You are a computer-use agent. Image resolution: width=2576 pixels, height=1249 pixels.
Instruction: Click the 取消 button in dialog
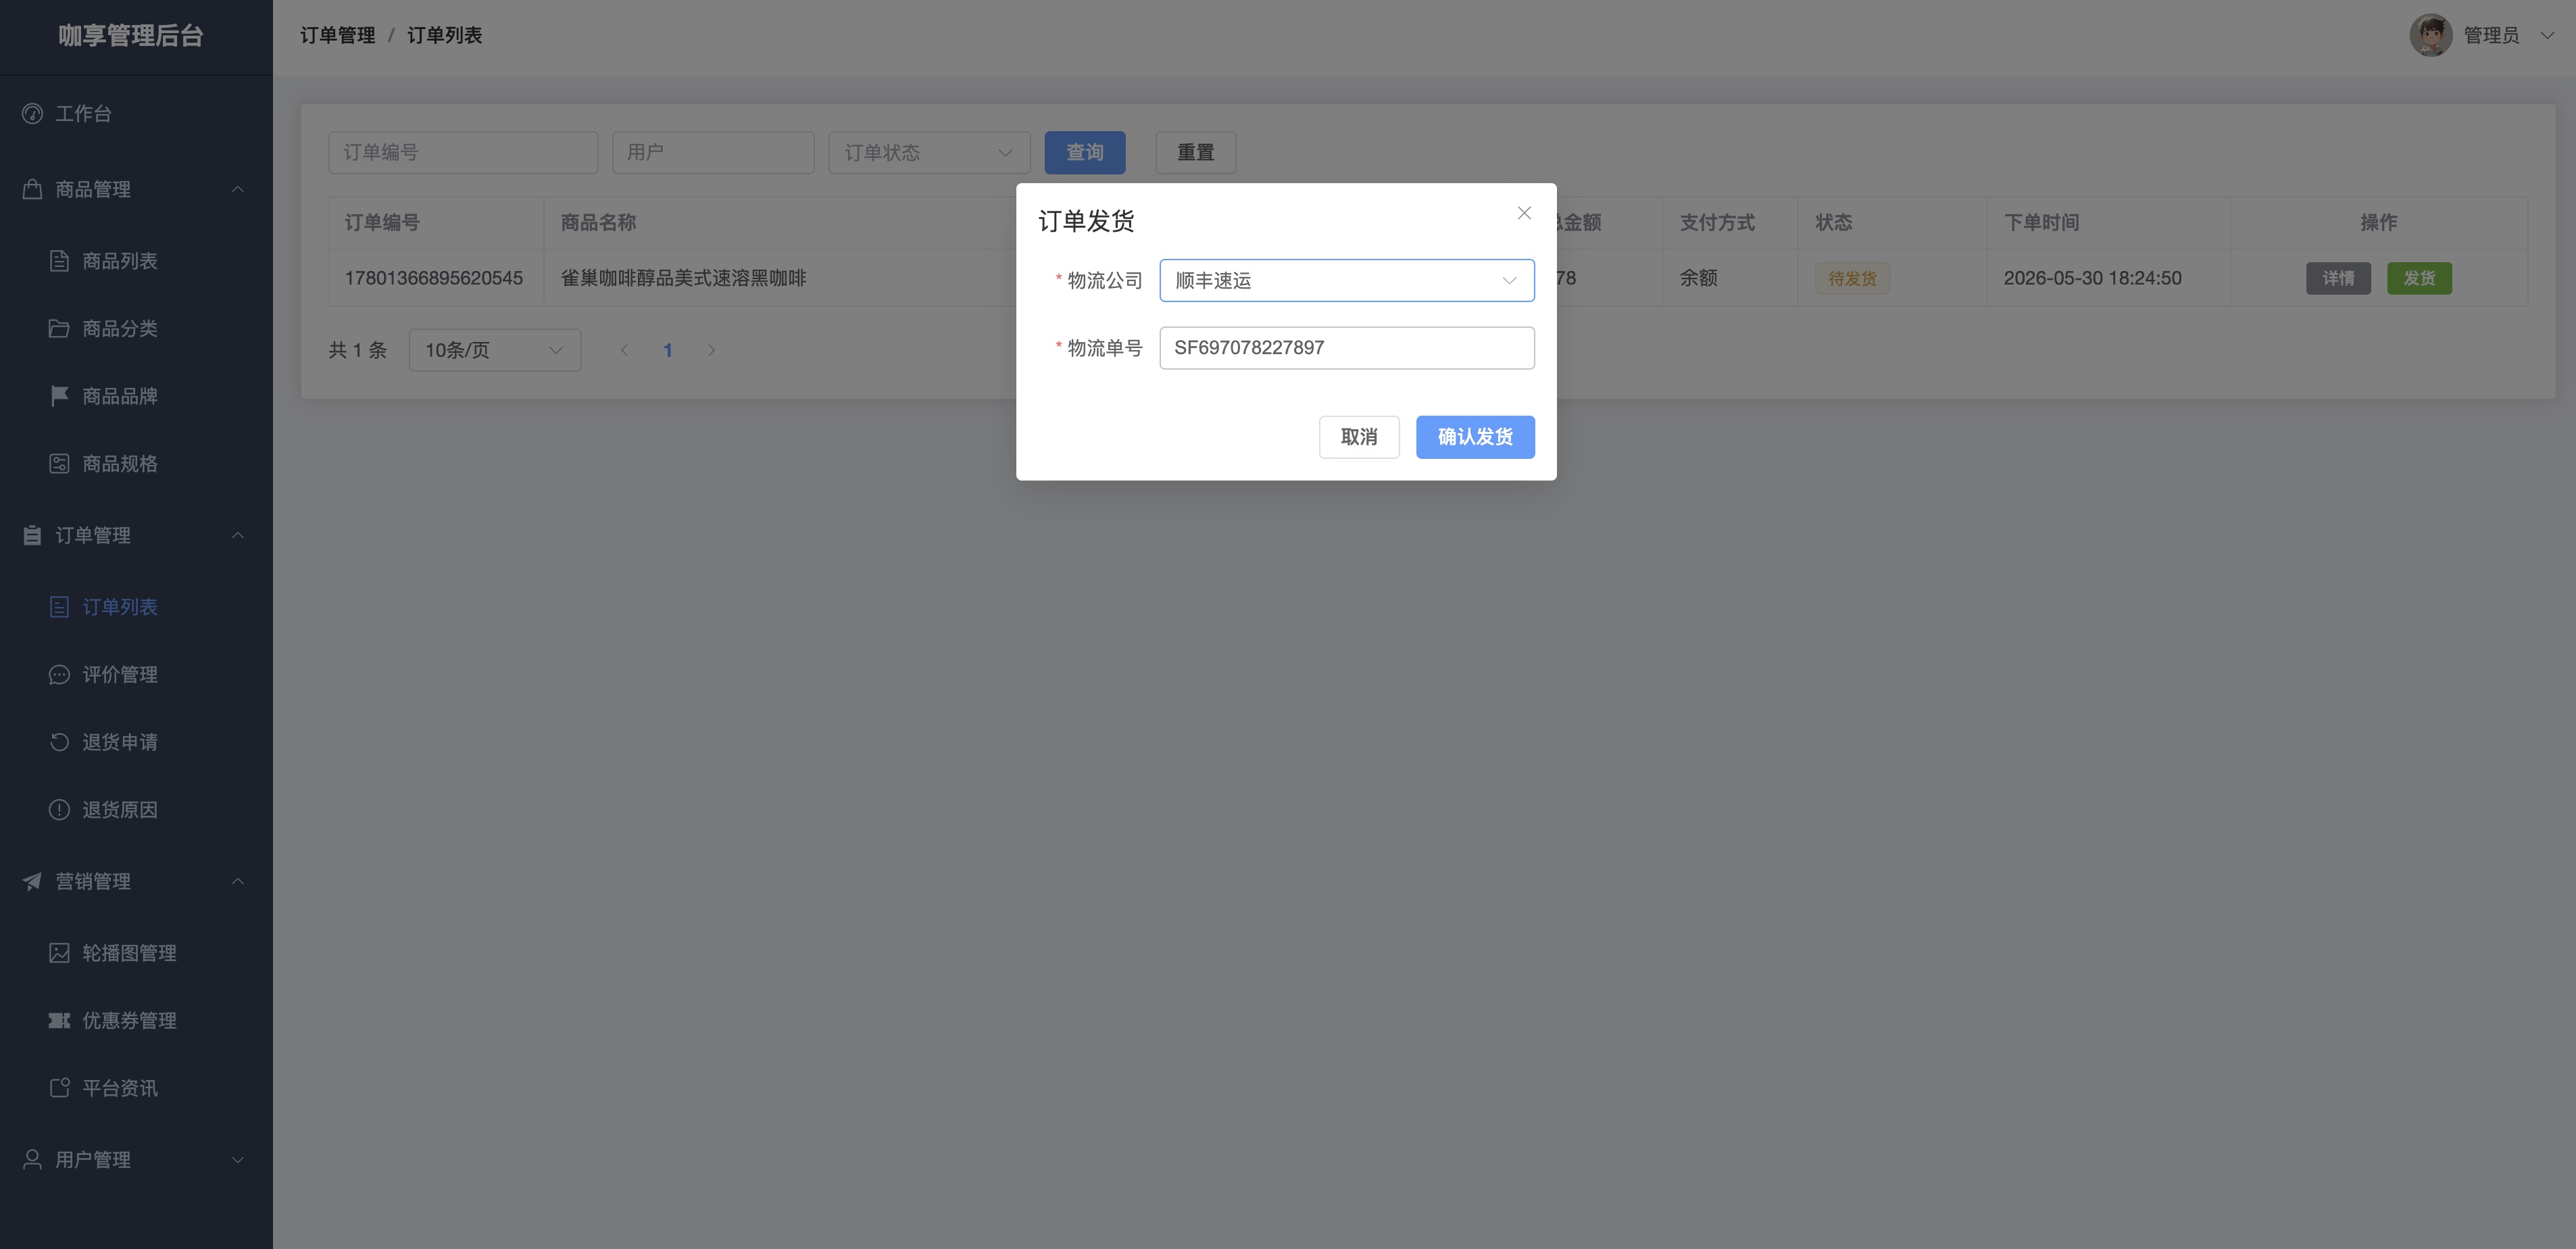(x=1359, y=437)
